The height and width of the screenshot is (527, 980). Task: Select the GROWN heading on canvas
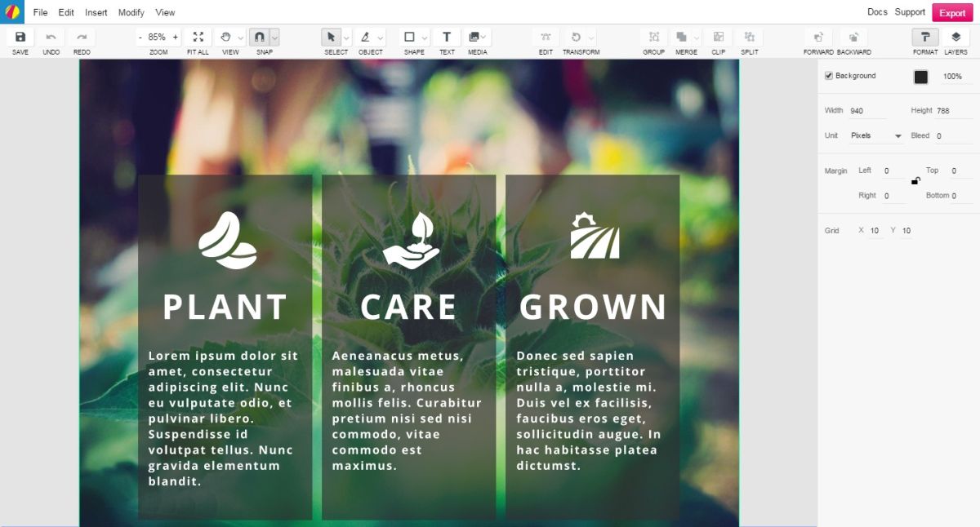click(593, 307)
